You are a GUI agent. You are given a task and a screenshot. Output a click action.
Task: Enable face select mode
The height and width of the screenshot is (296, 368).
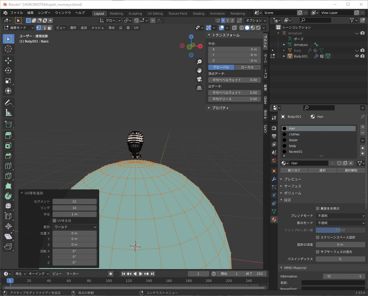click(50, 28)
